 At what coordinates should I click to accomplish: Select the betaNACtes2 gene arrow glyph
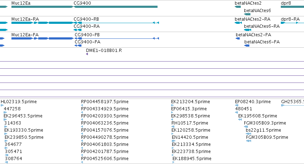pyautogui.click(x=238, y=7)
